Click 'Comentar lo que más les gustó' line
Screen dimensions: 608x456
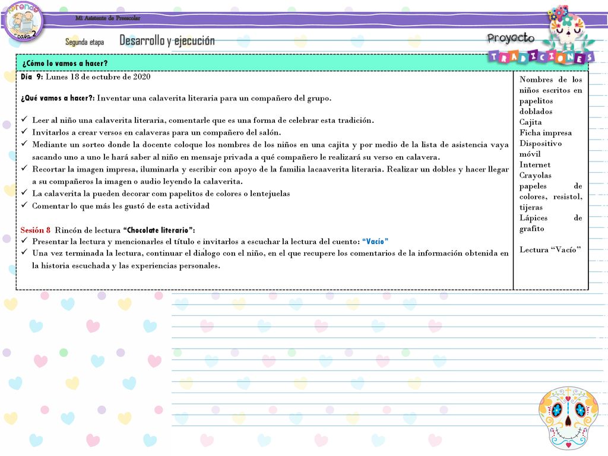(x=121, y=206)
